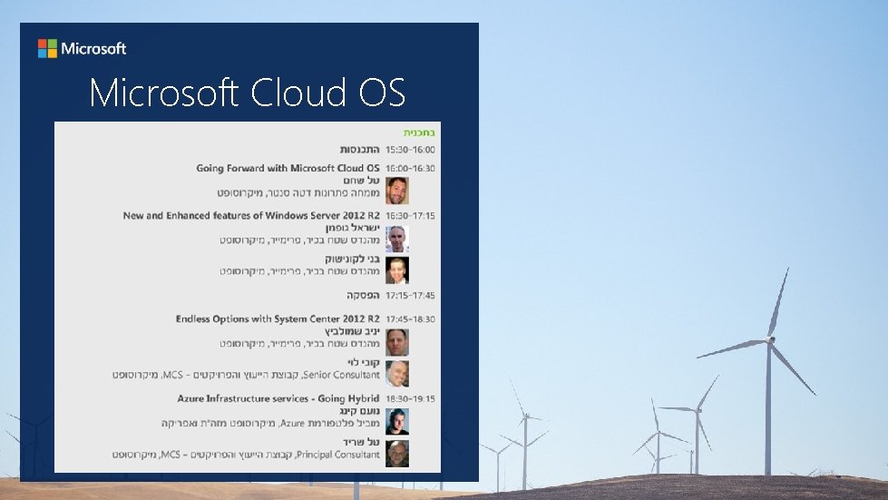Click speaker photo of נועם קינג
Screen dimensions: 888x500
pos(397,422)
